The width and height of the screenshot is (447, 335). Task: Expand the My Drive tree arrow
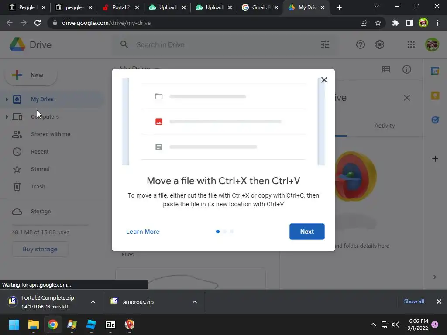[x=7, y=99]
